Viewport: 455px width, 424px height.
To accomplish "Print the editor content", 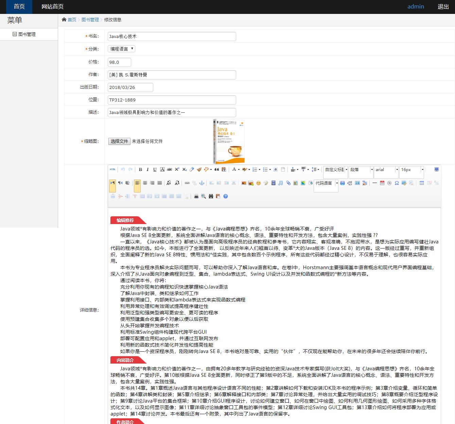I will (196, 196).
